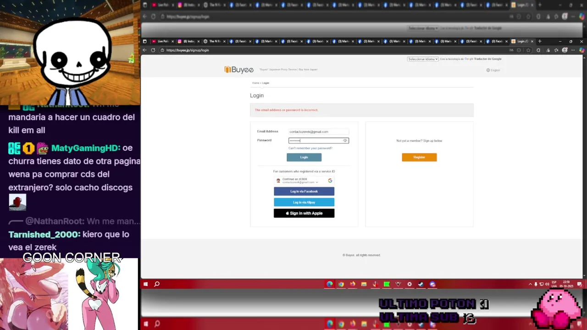Viewport: 587px width, 330px height.
Task: Click Log in via Alipay
Action: point(304,202)
